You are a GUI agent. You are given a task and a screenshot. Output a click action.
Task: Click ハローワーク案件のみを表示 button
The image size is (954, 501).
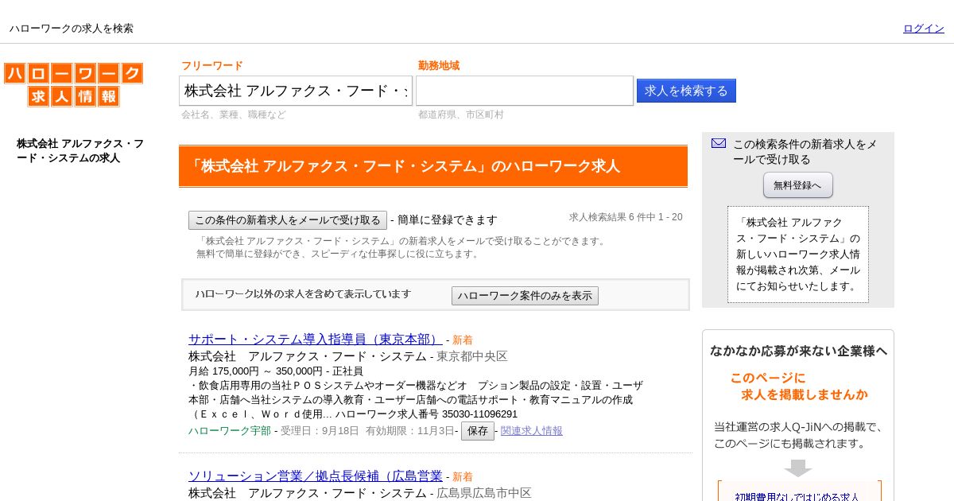point(525,296)
